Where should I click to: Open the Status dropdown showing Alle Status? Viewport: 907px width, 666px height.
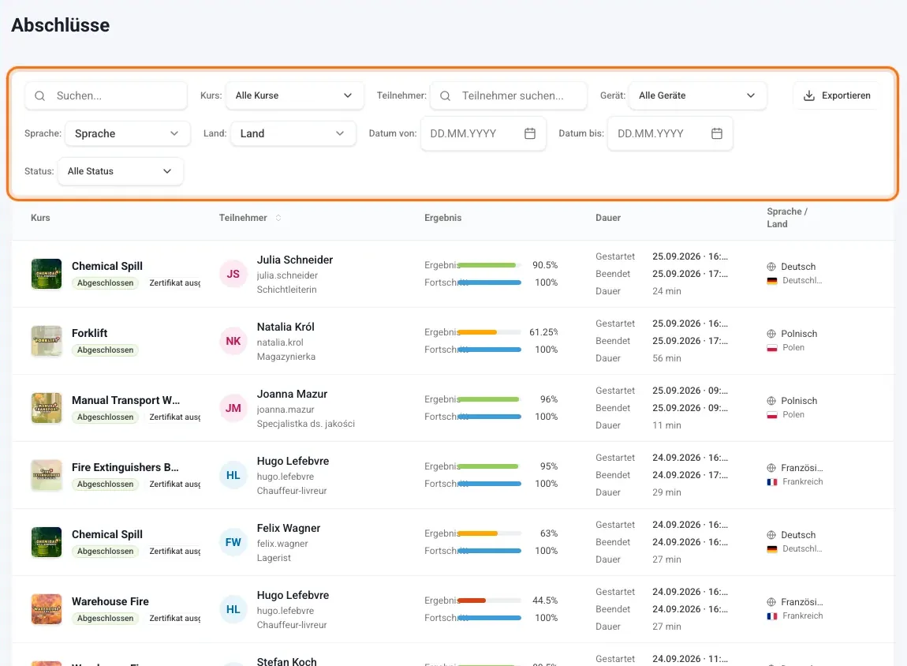(x=121, y=171)
